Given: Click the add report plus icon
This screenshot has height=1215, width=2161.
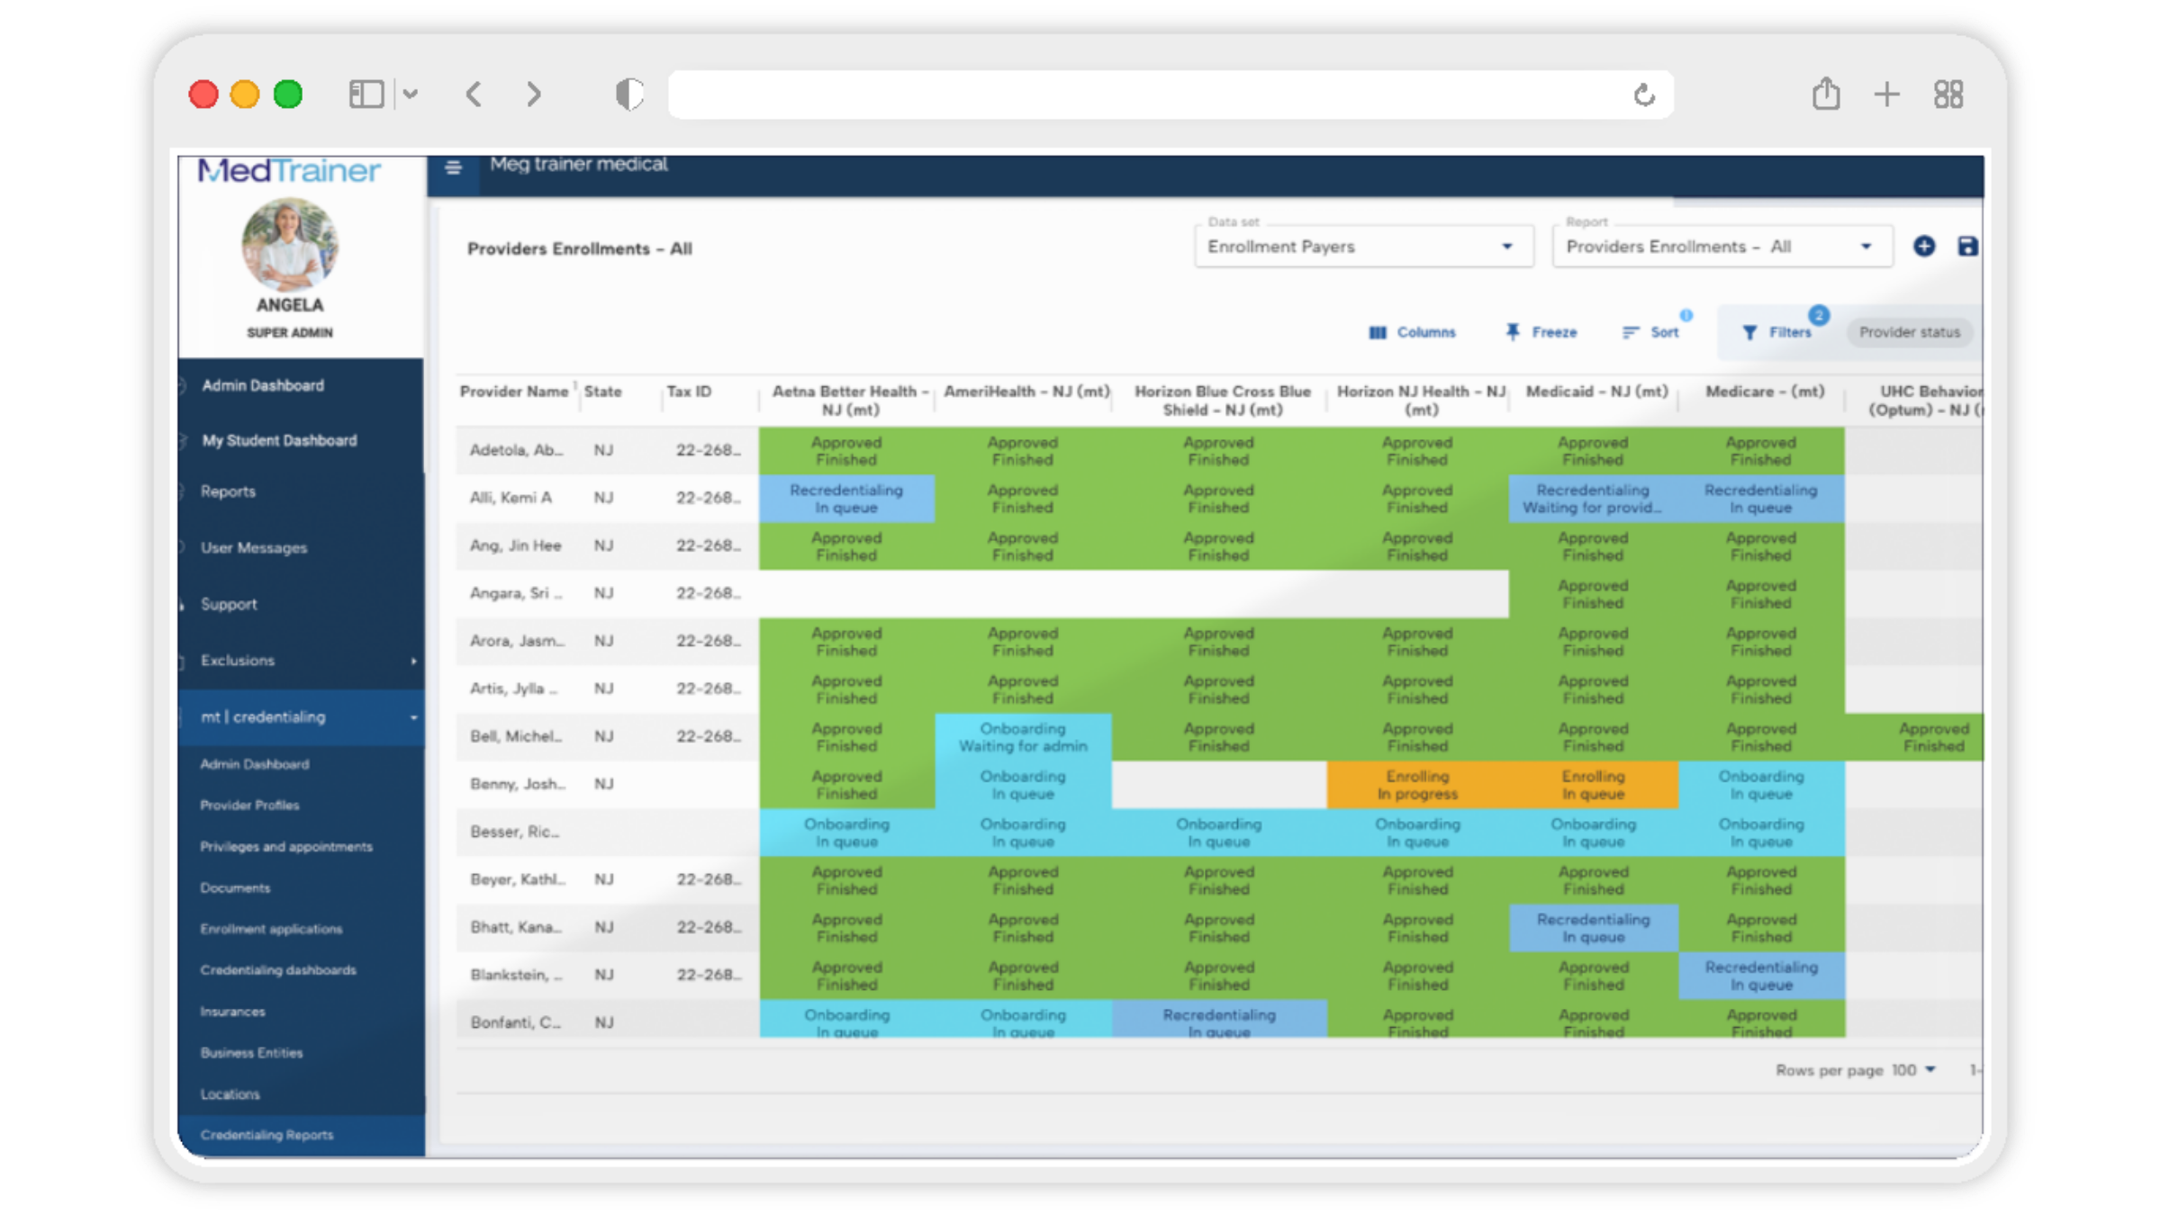Looking at the screenshot, I should pyautogui.click(x=1923, y=247).
